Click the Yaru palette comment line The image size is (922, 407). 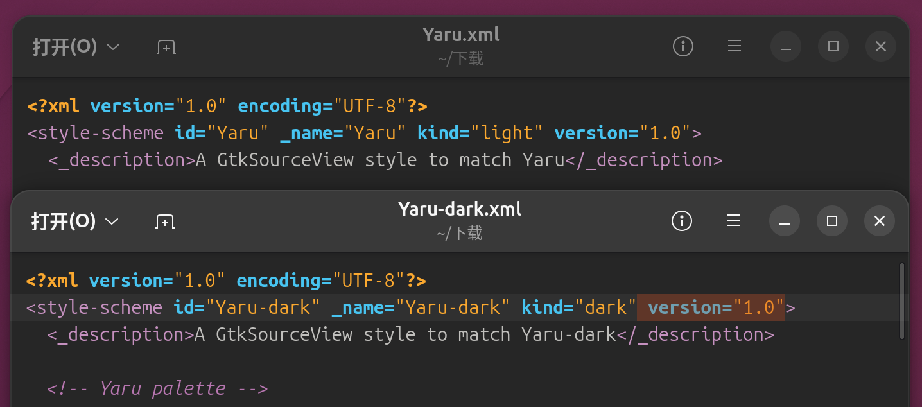[157, 388]
